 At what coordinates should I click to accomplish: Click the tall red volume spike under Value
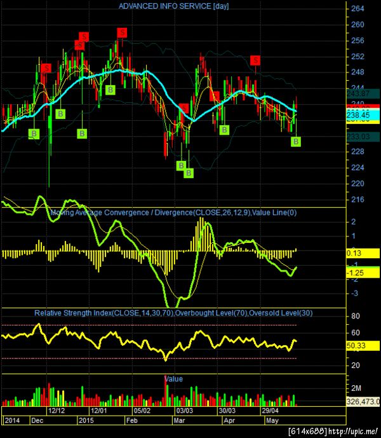[x=165, y=390]
